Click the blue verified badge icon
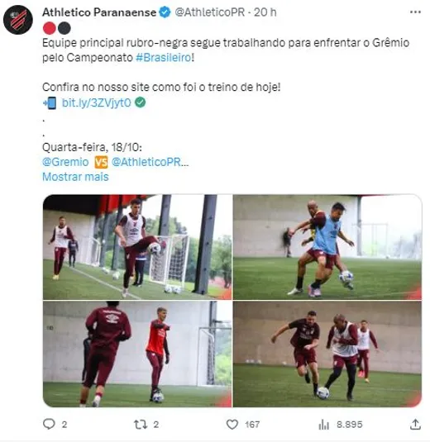The height and width of the screenshot is (442, 430). pos(165,12)
